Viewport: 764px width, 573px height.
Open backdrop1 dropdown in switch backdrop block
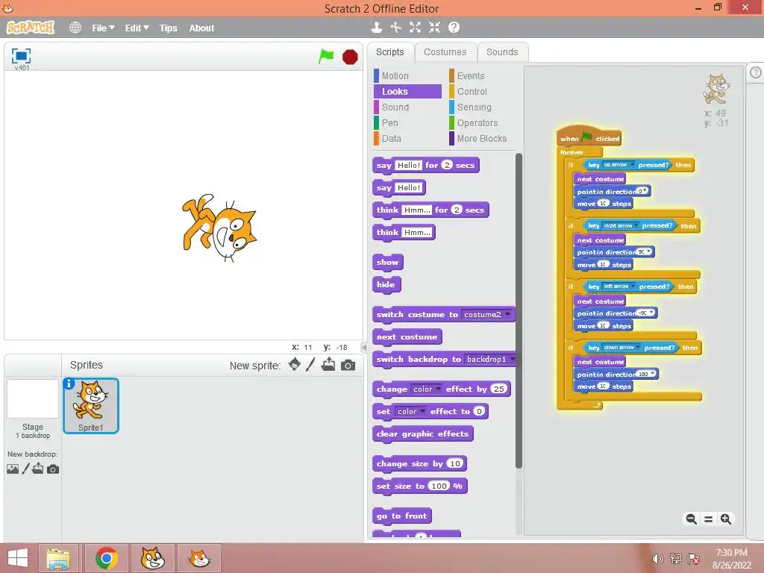[512, 359]
